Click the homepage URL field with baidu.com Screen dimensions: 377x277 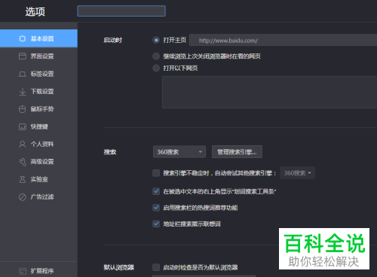pos(283,40)
